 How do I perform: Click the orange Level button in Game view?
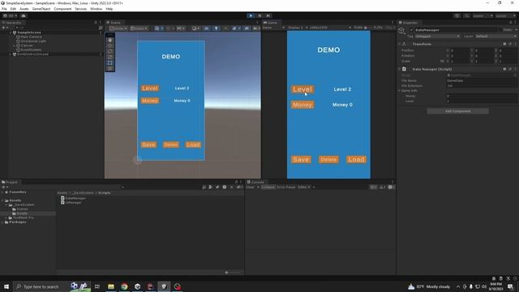pyautogui.click(x=302, y=89)
